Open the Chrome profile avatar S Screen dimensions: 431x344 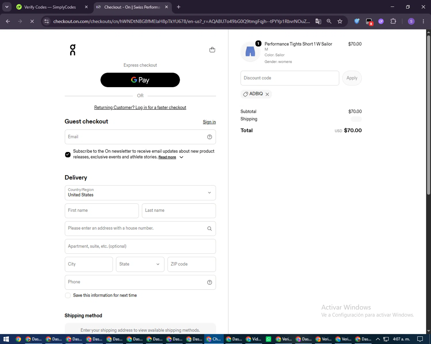click(411, 21)
